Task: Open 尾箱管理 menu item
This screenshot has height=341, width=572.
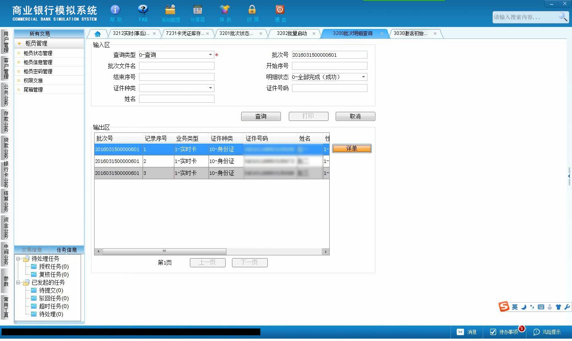Action: point(33,90)
